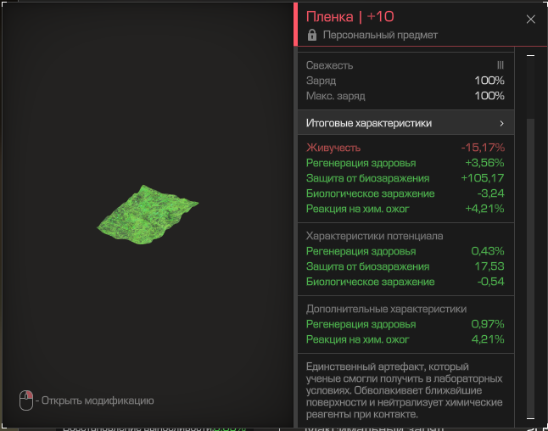The width and height of the screenshot is (548, 431).
Task: Click the -3,24 Биологическое заражение value
Action: pyautogui.click(x=491, y=193)
